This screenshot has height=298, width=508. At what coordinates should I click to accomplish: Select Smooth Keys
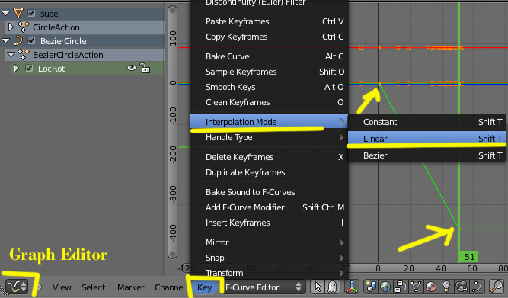point(269,87)
